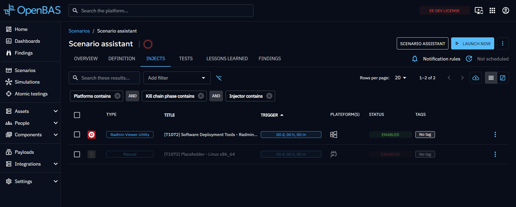The width and height of the screenshot is (516, 207).
Task: Change the Rows per page dropdown
Action: [400, 78]
